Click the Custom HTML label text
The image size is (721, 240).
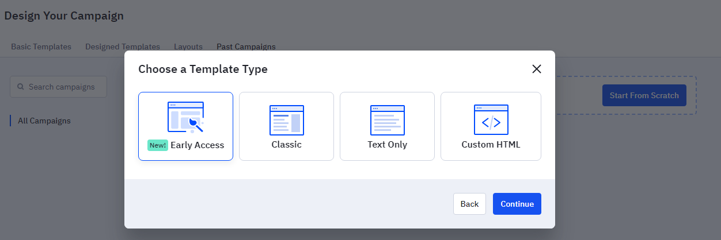[x=491, y=145]
